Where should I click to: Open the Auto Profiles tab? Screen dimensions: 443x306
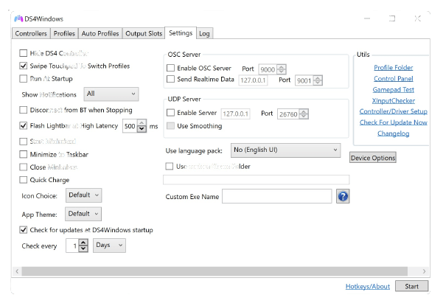pos(100,33)
